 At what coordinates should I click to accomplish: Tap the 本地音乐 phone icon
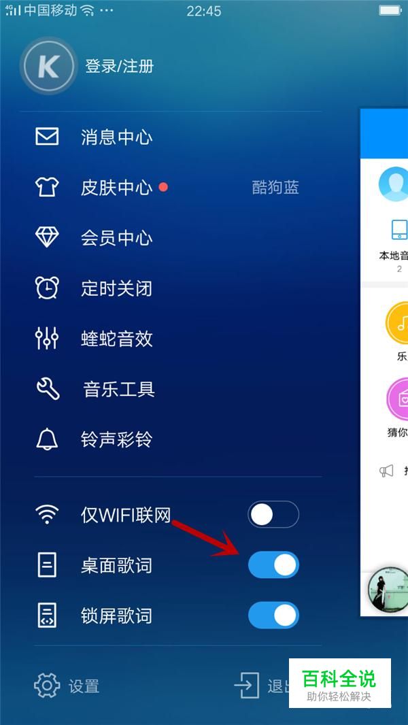click(x=399, y=230)
